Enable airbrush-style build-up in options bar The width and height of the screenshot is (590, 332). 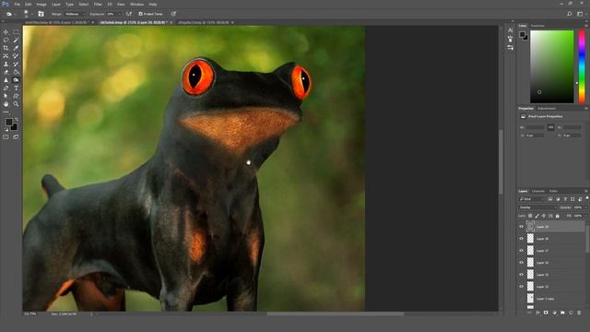(129, 14)
